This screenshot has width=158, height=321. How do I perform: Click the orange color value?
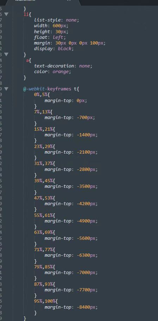pos(61,72)
